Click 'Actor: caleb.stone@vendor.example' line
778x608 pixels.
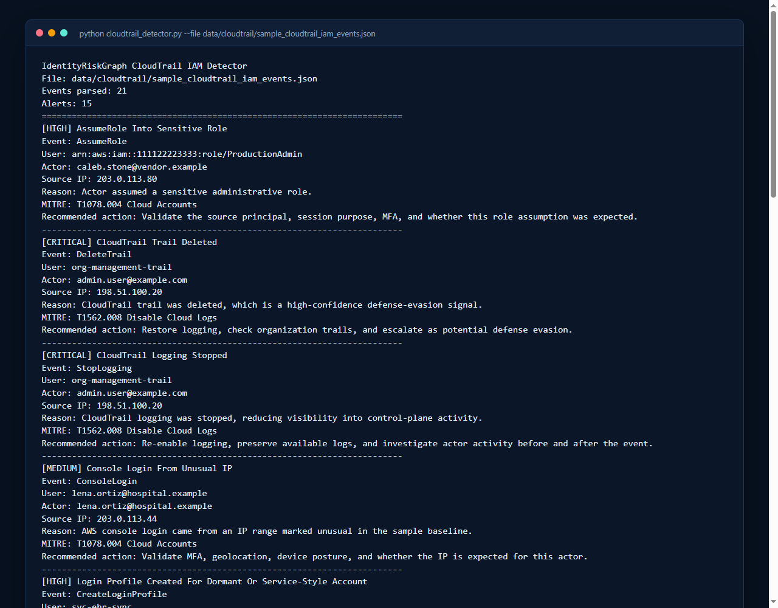[x=125, y=167]
